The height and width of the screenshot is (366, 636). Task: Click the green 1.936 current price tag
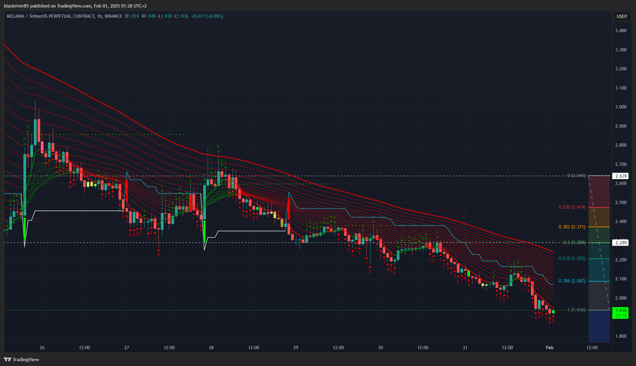pos(620,313)
